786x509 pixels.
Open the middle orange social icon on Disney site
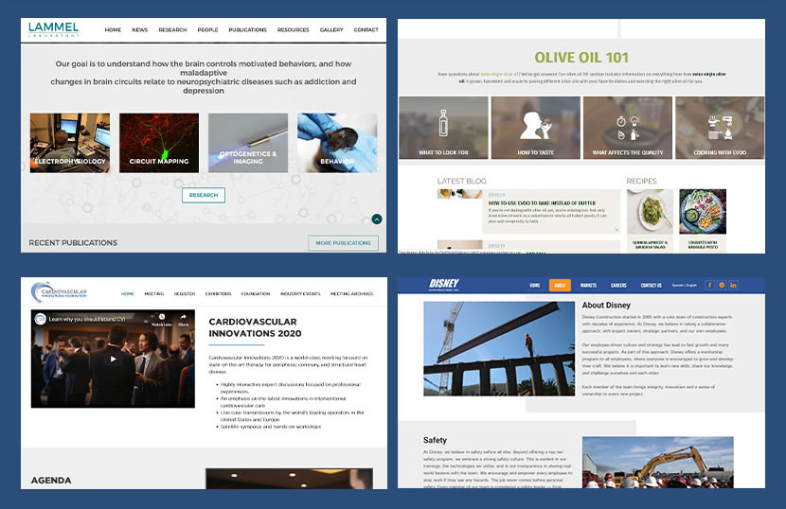point(722,285)
